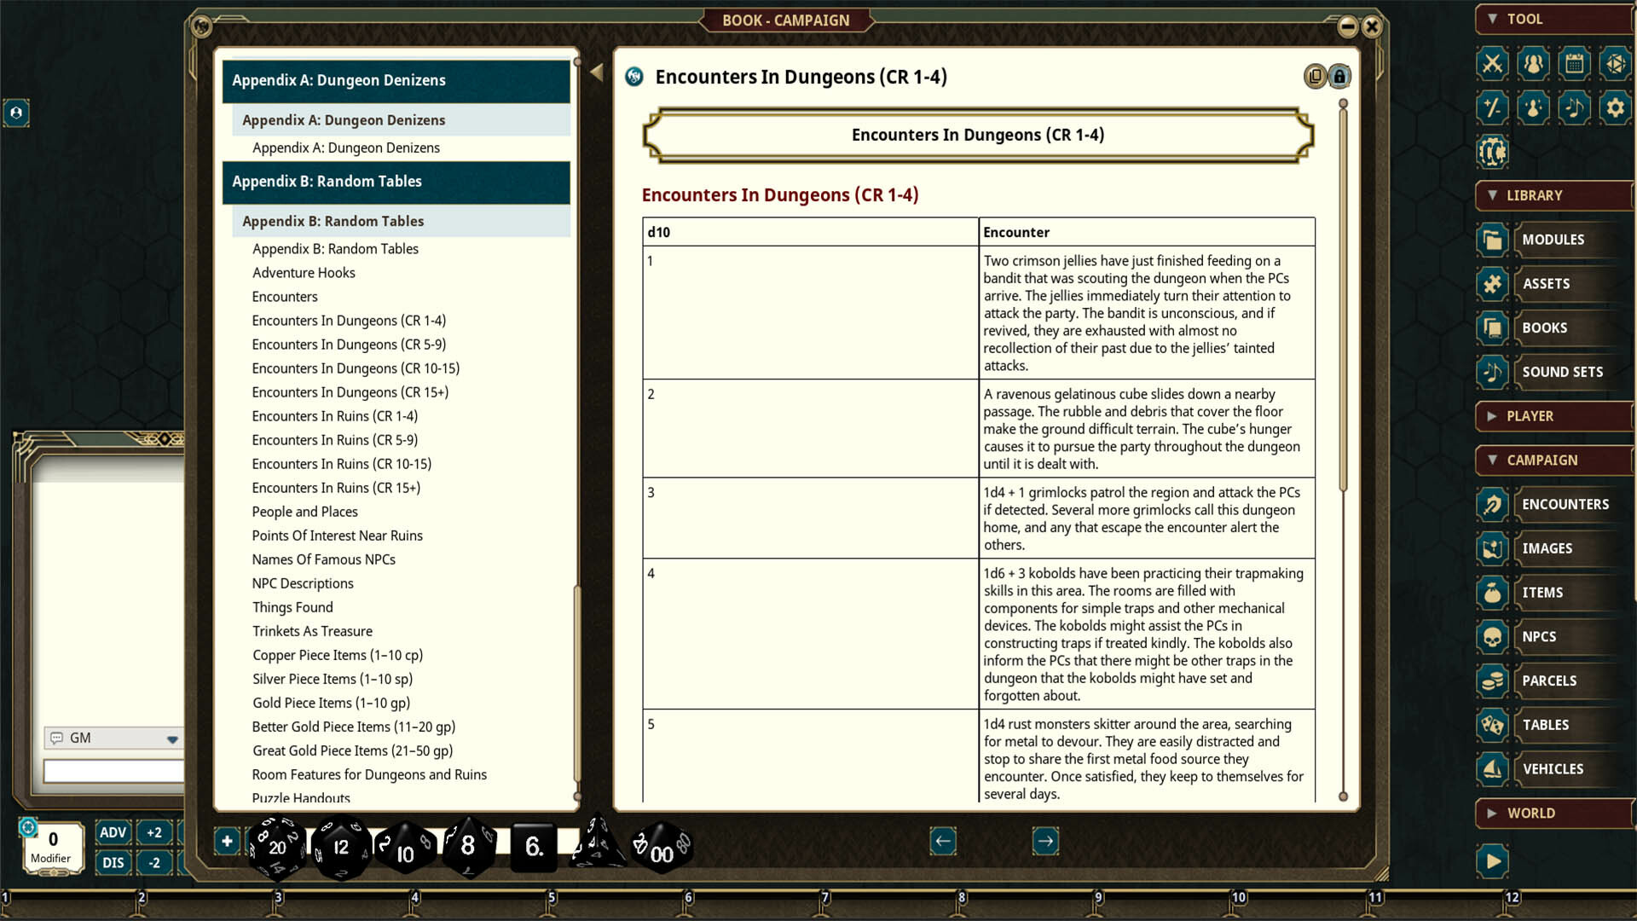The width and height of the screenshot is (1637, 921).
Task: Click the next page arrow button
Action: [1044, 841]
